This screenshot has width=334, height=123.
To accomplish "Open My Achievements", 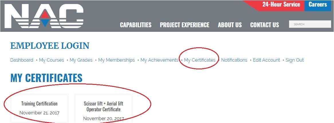I will 159,60.
